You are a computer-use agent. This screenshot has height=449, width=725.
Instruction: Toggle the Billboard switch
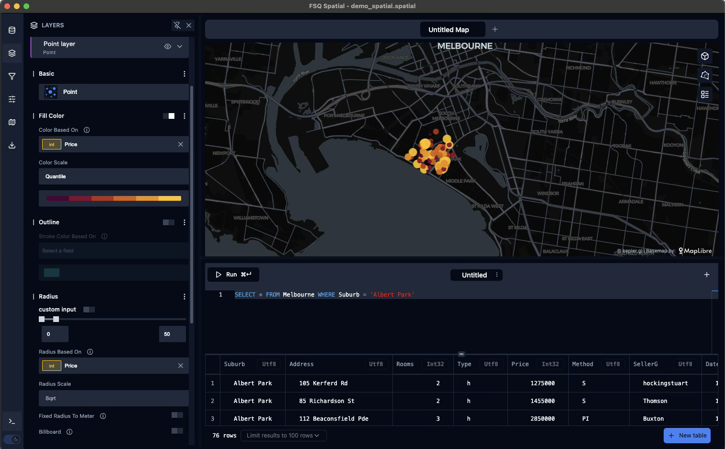tap(177, 431)
